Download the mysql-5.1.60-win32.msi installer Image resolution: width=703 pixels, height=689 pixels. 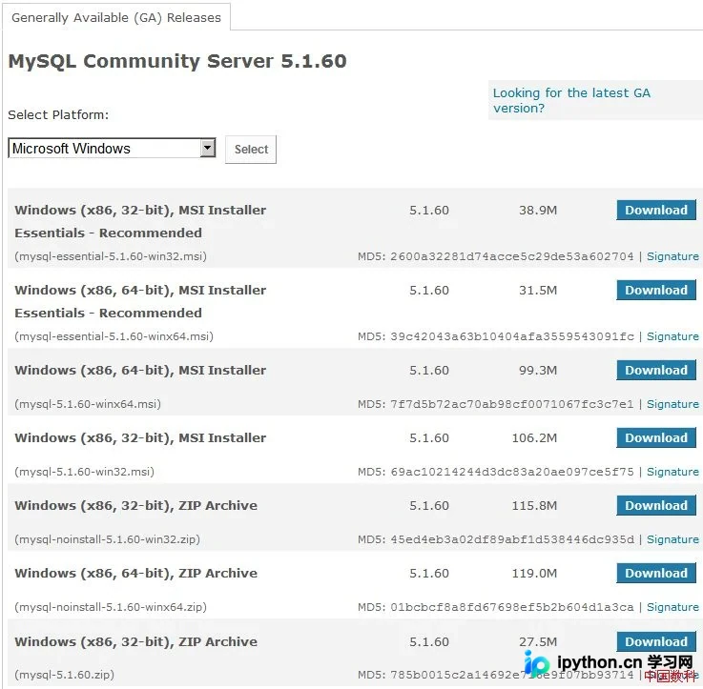[656, 438]
